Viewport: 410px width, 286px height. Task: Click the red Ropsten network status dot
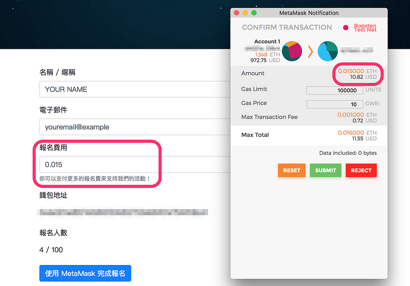pos(345,28)
